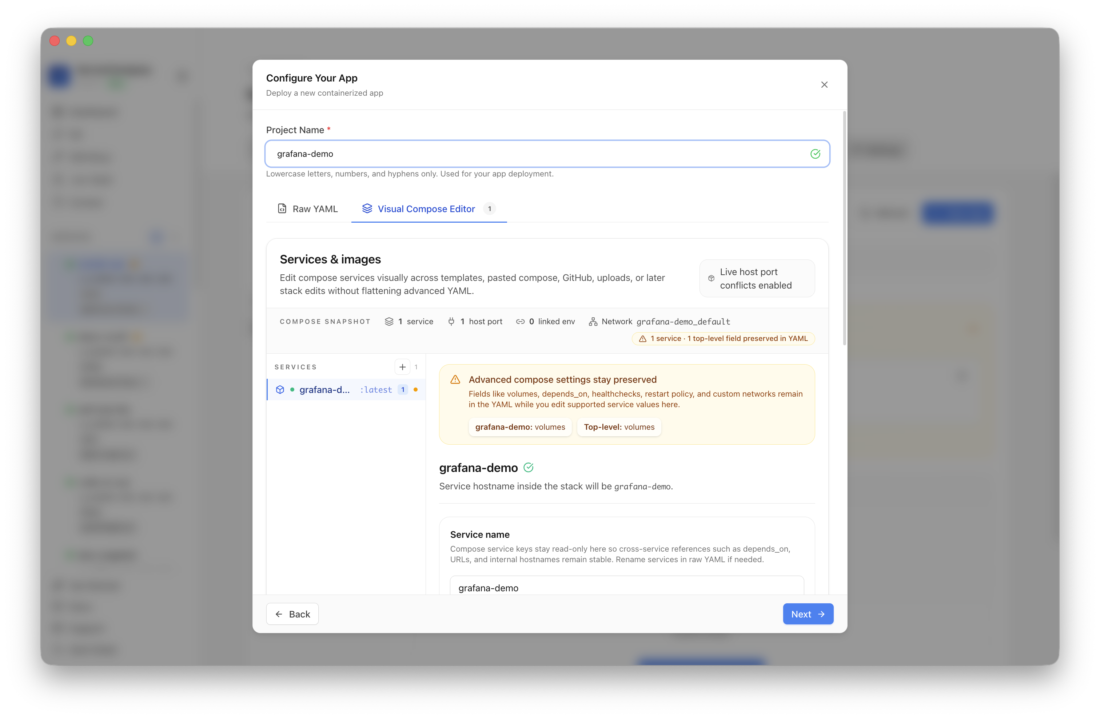Switch to the Raw YAML tab
The height and width of the screenshot is (719, 1100).
tap(308, 208)
